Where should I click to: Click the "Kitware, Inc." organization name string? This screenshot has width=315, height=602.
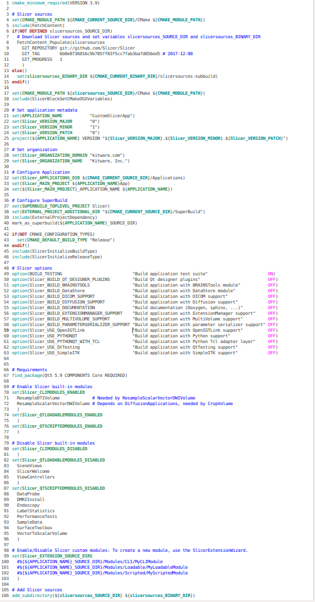click(x=109, y=161)
